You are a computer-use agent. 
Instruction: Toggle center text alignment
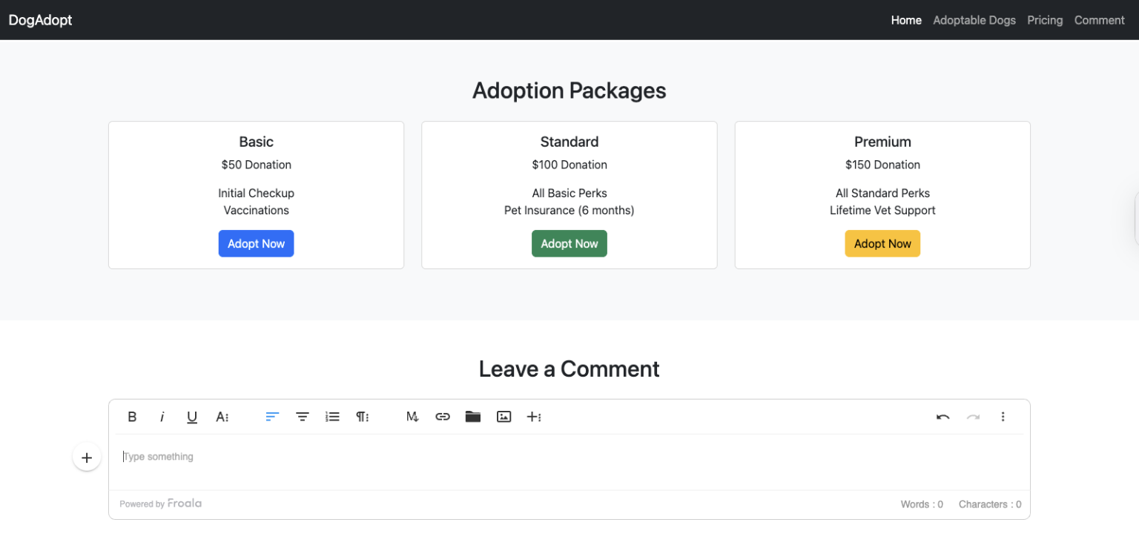click(302, 416)
